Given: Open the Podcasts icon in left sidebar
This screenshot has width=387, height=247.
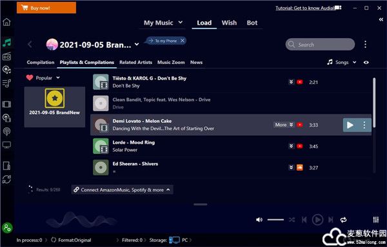Looking at the screenshot, I should (6, 131).
